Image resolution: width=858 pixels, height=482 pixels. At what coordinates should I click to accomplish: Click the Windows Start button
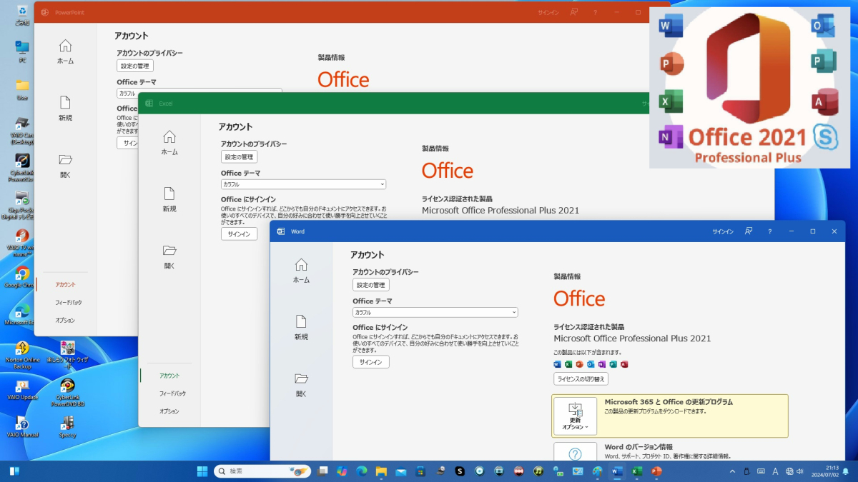pyautogui.click(x=202, y=471)
